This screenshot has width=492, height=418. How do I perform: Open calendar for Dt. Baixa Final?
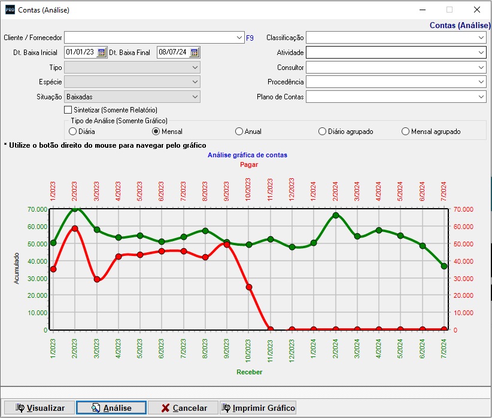[195, 53]
